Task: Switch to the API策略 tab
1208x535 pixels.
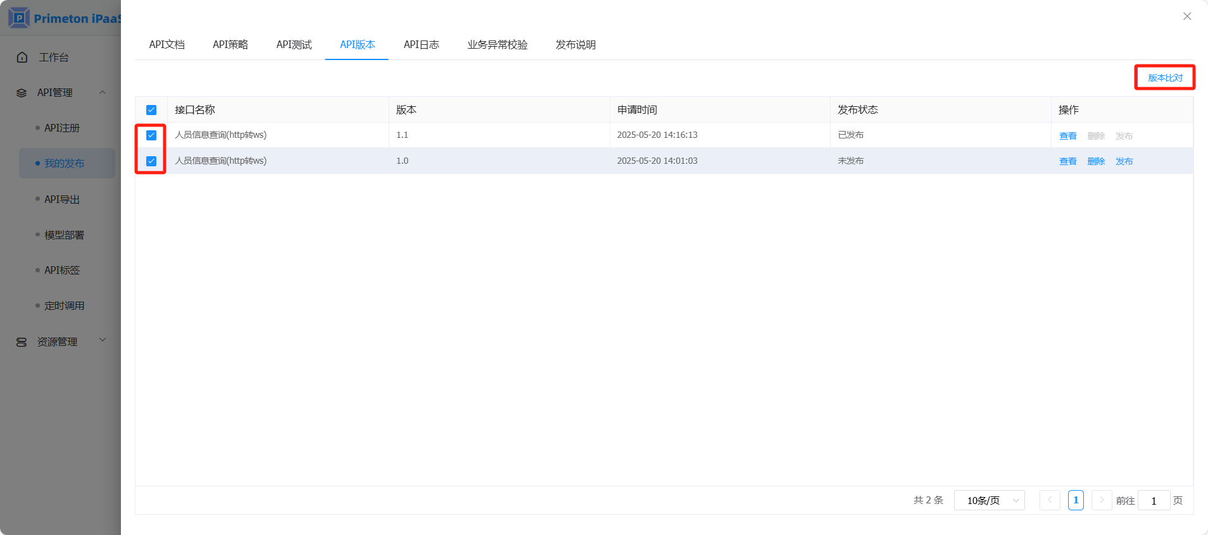Action: 230,45
